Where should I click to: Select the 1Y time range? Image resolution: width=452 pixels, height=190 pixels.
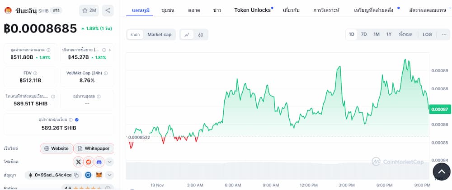(389, 35)
